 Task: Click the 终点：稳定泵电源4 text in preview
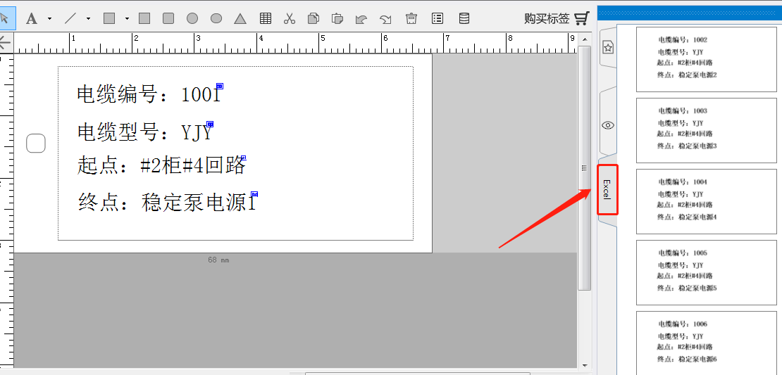point(687,217)
